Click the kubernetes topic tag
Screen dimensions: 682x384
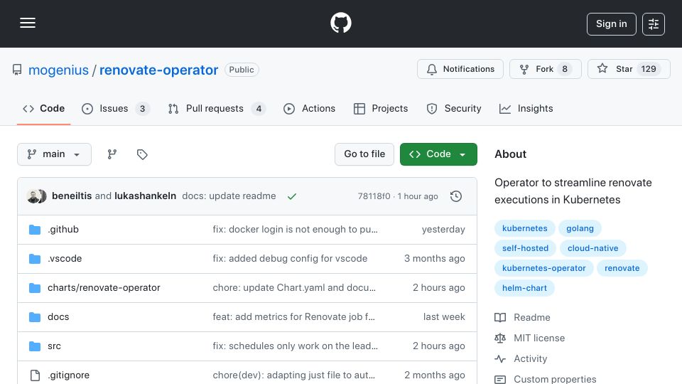point(524,228)
